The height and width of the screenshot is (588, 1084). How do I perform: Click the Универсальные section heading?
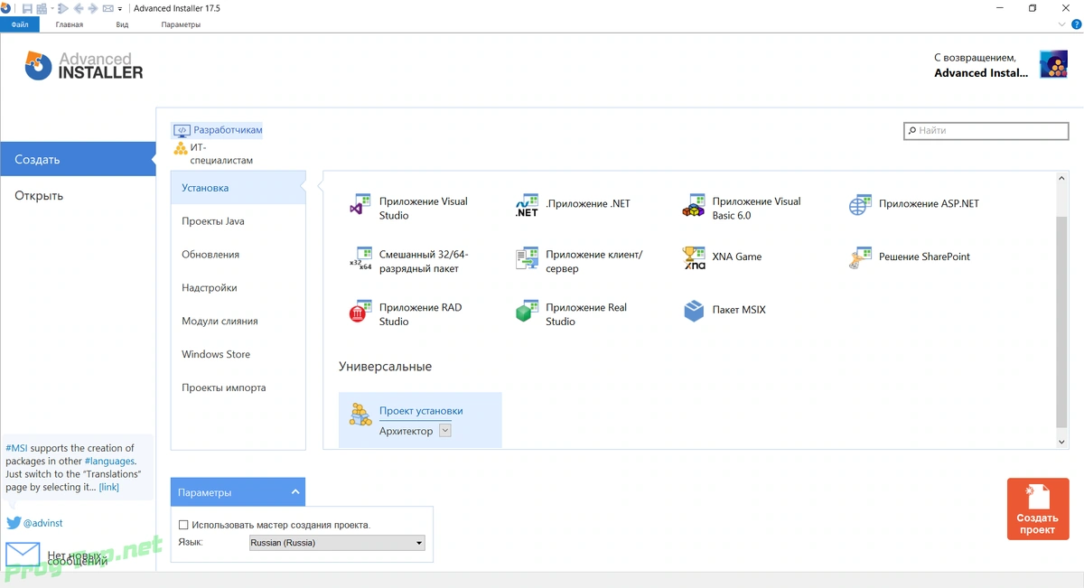click(x=386, y=367)
